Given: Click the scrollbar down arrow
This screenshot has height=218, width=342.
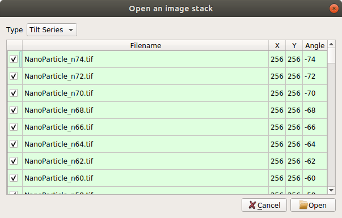Looking at the screenshot, I should pyautogui.click(x=331, y=190).
